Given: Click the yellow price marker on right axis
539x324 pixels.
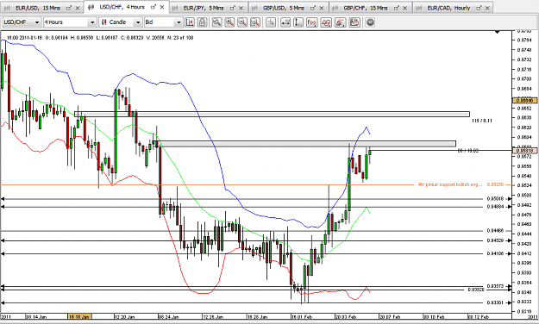Looking at the screenshot, I should [x=524, y=100].
